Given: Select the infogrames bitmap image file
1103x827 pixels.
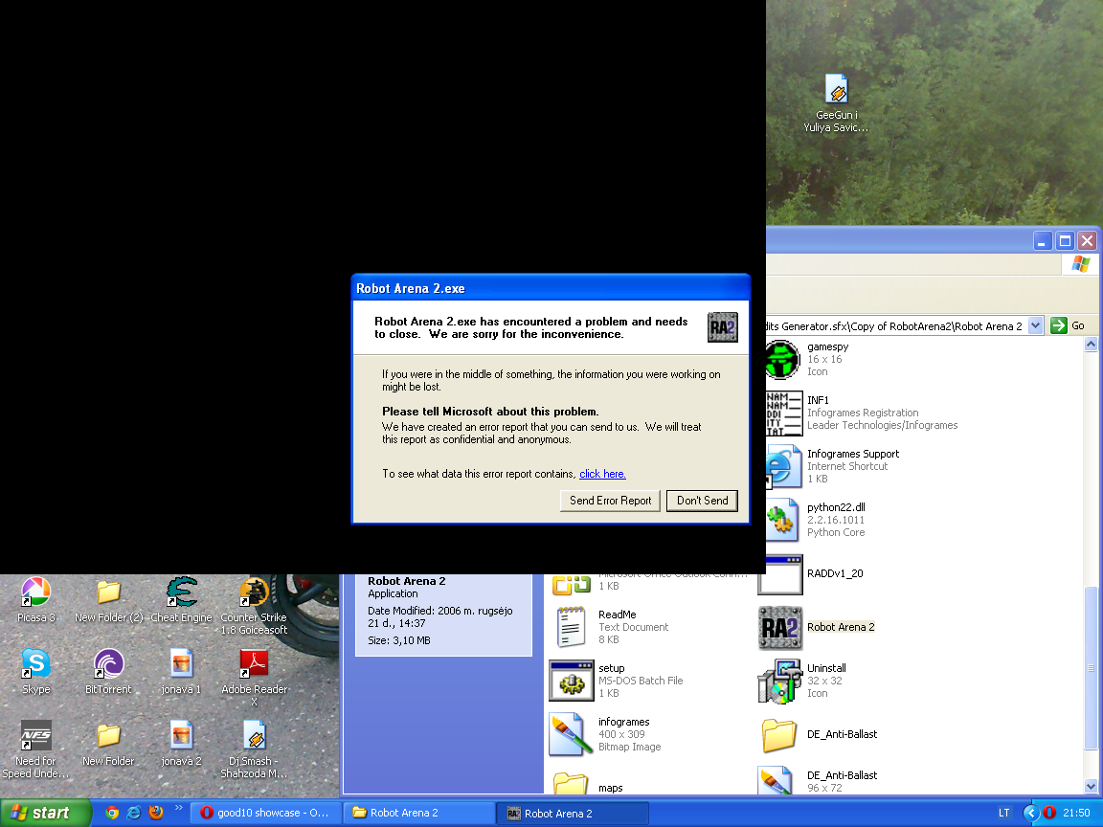Looking at the screenshot, I should (606, 734).
